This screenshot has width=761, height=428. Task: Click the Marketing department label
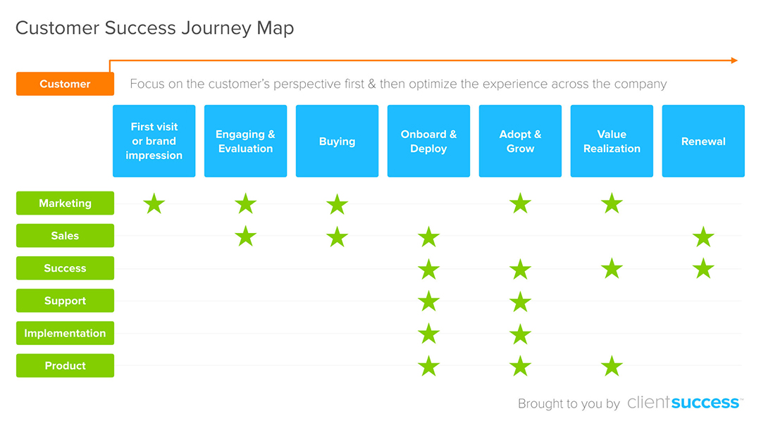coord(65,203)
